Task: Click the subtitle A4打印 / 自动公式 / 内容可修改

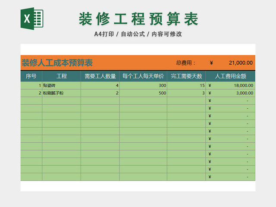Action: (138, 34)
